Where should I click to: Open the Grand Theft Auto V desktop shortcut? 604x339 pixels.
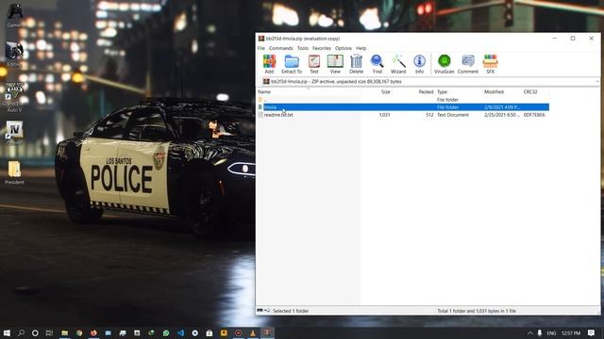click(x=15, y=97)
